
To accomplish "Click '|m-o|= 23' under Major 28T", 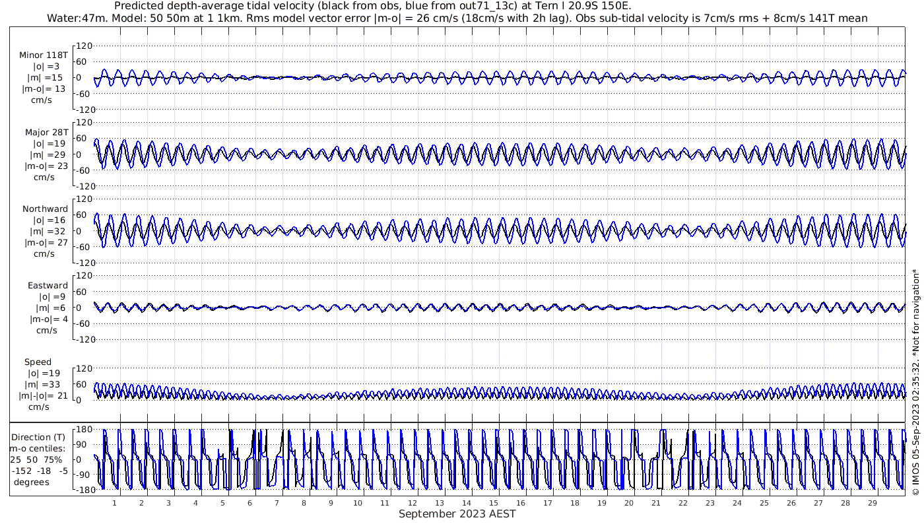I will pyautogui.click(x=45, y=166).
